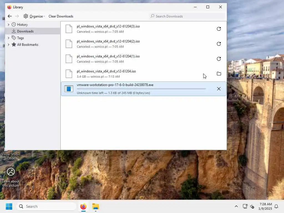Go back with the left arrow in Library
Viewport: 284px width, 213px height.
pyautogui.click(x=10, y=16)
